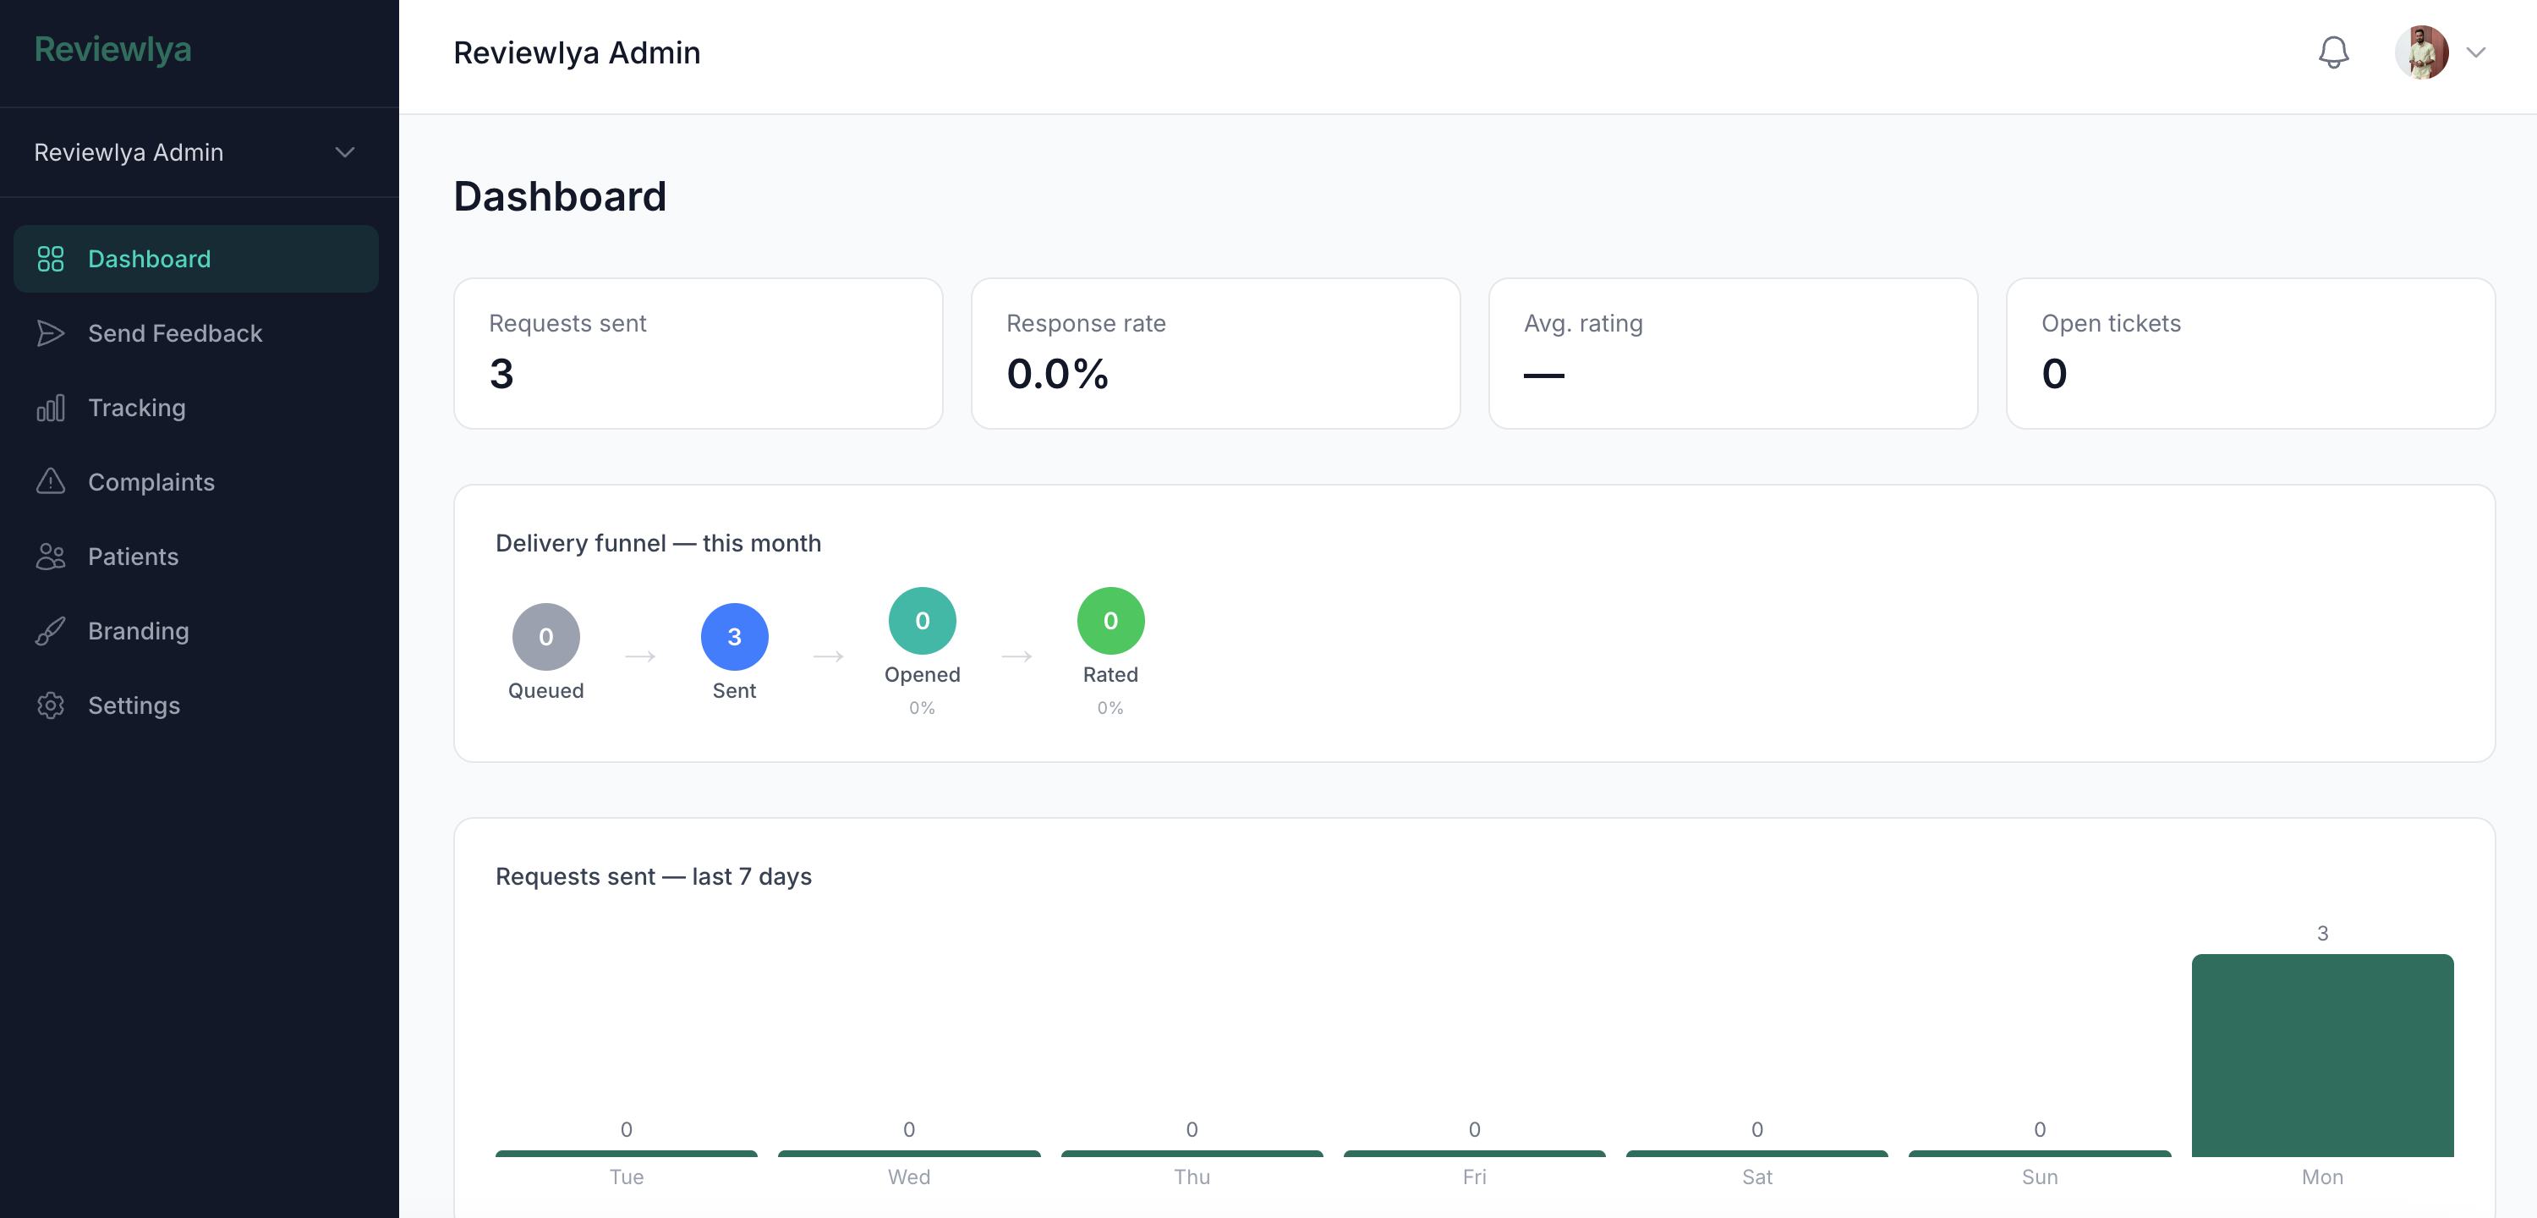Screen dimensions: 2537x1218
Task: Open notifications via the bell icon
Action: 2332,52
